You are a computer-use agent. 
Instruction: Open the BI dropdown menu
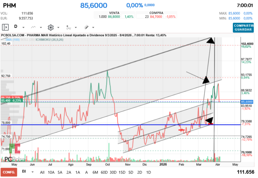32,172
